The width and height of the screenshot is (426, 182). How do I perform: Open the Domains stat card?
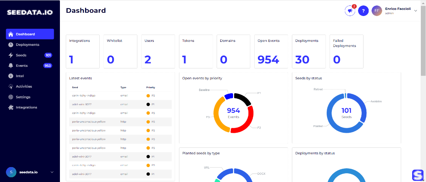[x=233, y=51]
